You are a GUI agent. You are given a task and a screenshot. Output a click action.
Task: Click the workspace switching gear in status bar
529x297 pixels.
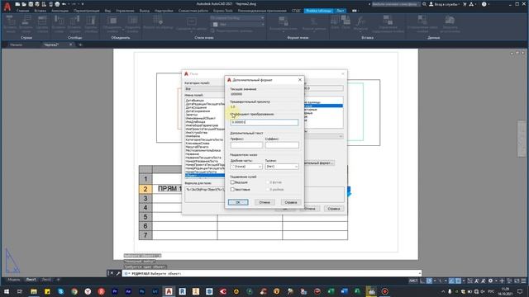490,280
